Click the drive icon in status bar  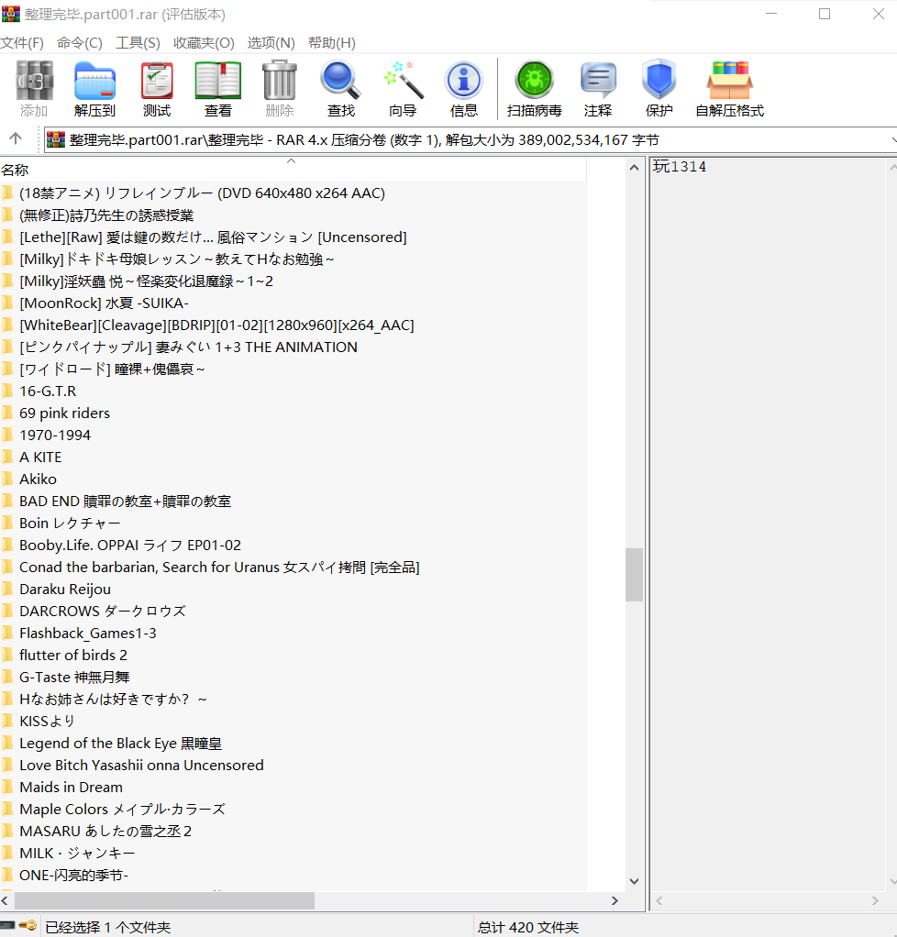[x=7, y=926]
